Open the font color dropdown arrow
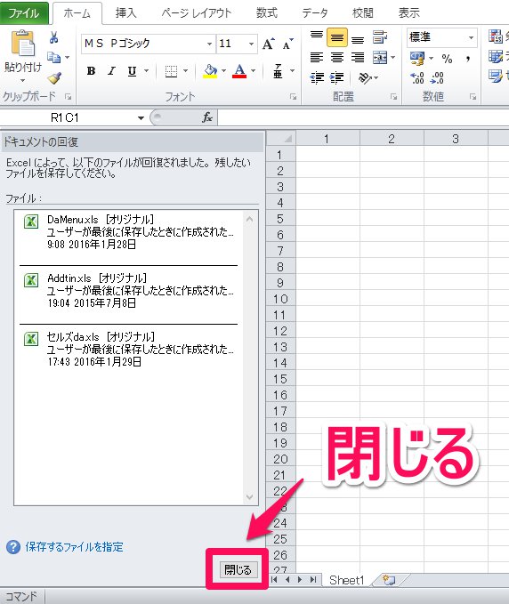This screenshot has width=509, height=604. click(x=253, y=71)
